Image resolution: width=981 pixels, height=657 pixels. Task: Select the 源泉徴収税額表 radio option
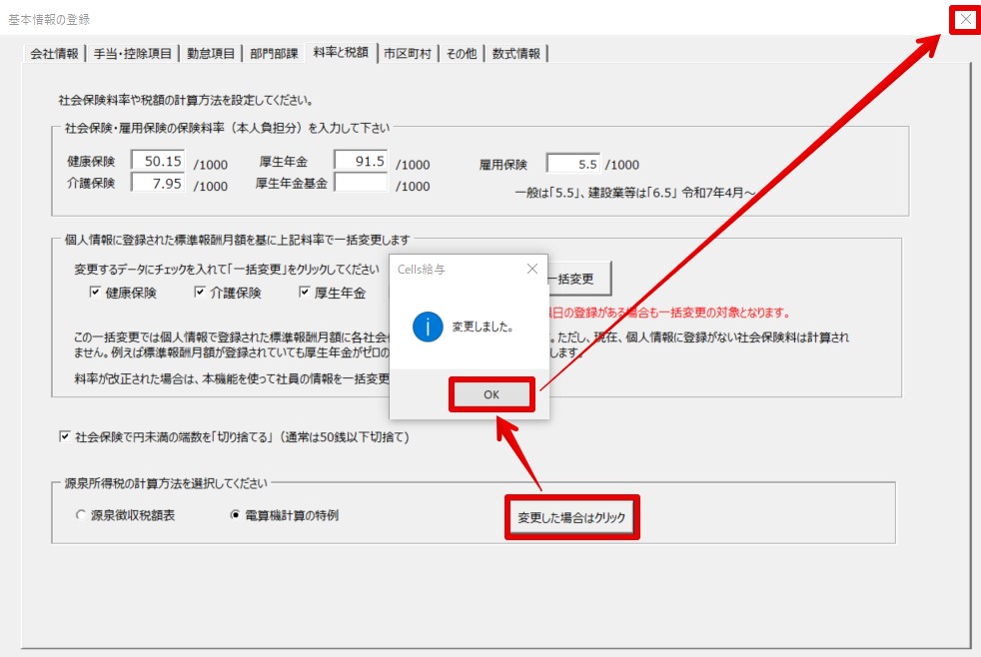(82, 515)
